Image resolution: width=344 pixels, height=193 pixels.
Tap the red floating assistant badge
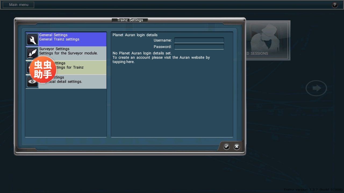(43, 70)
